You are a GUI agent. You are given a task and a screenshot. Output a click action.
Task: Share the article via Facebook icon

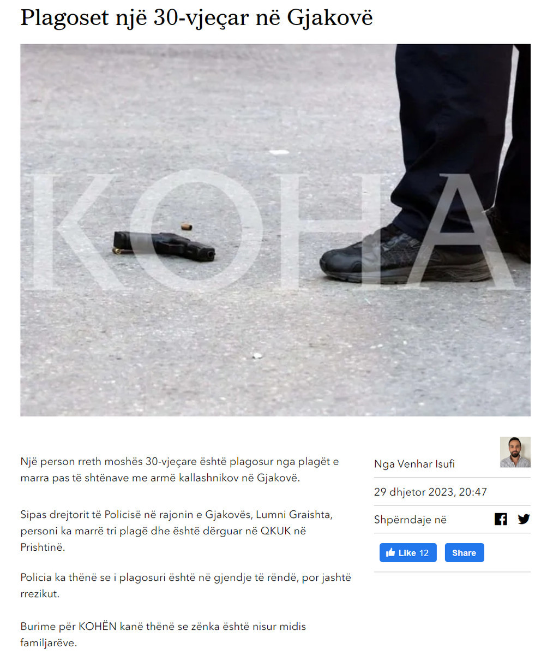[501, 519]
